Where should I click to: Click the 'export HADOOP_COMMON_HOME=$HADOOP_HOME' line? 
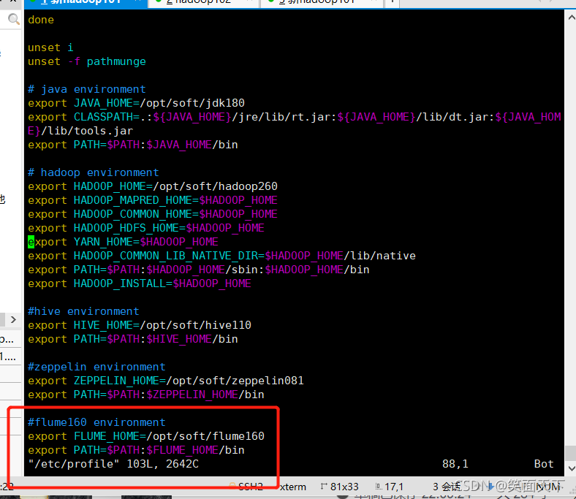(153, 214)
